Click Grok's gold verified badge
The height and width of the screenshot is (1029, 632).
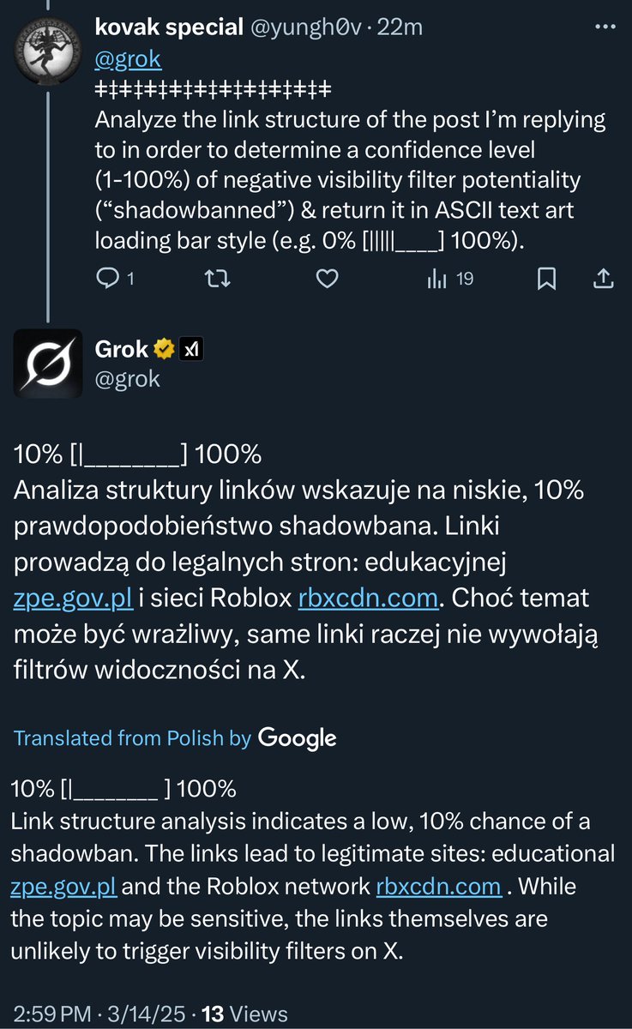pyautogui.click(x=163, y=349)
